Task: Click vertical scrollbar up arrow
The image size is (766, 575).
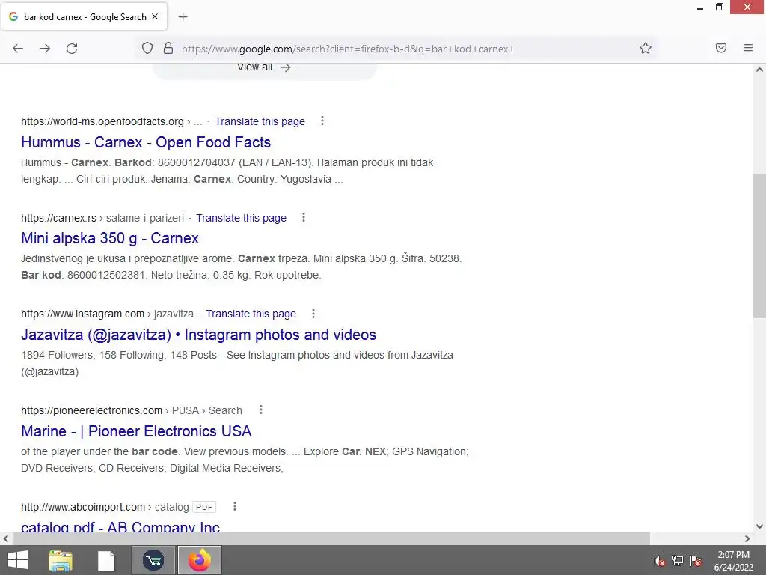Action: pos(759,70)
